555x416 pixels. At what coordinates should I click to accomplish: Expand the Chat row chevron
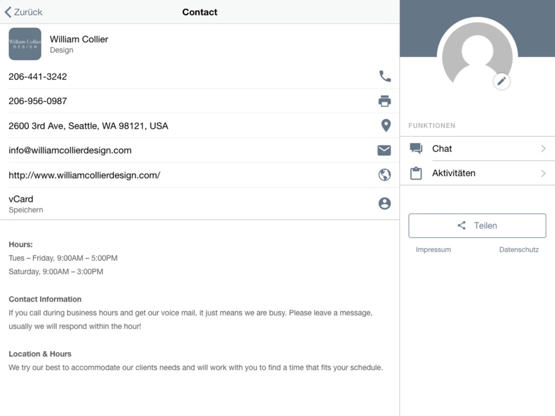point(543,149)
